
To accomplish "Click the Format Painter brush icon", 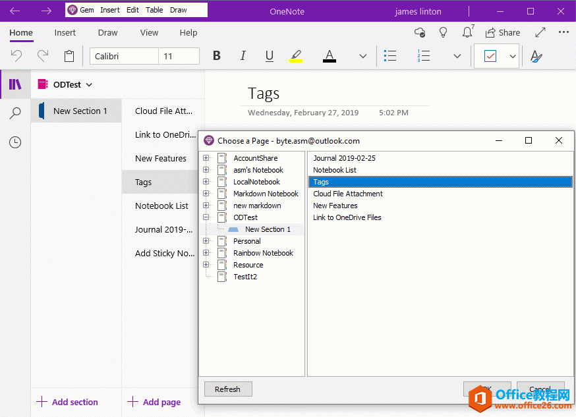I will click(536, 56).
